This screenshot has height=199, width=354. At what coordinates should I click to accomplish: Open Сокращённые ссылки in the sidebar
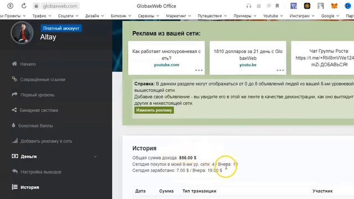pyautogui.click(x=43, y=80)
